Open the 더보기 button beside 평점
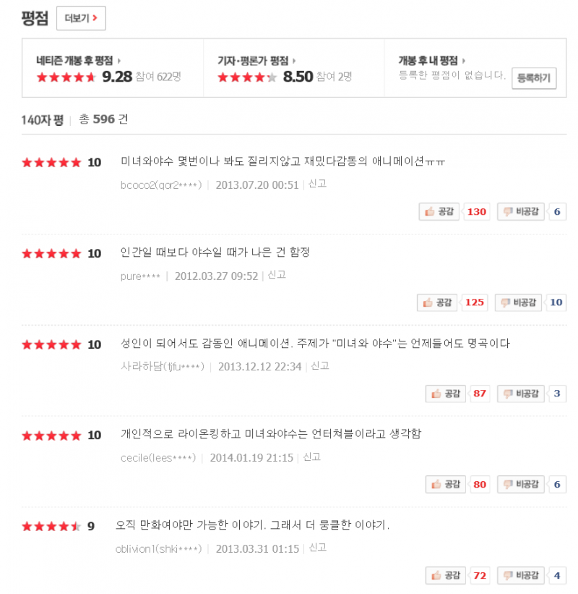The image size is (578, 594). click(x=81, y=19)
